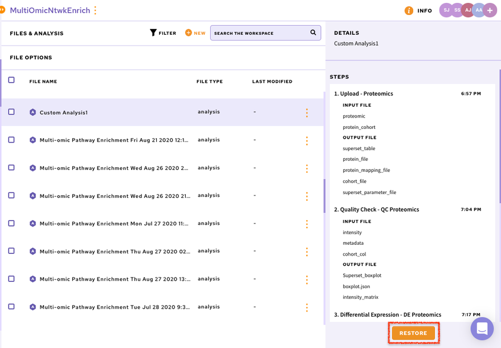Select Multi-omic Pathway Enrichment Mon Jul 27 2020
Viewport: 501px width, 348px height.
coord(114,224)
